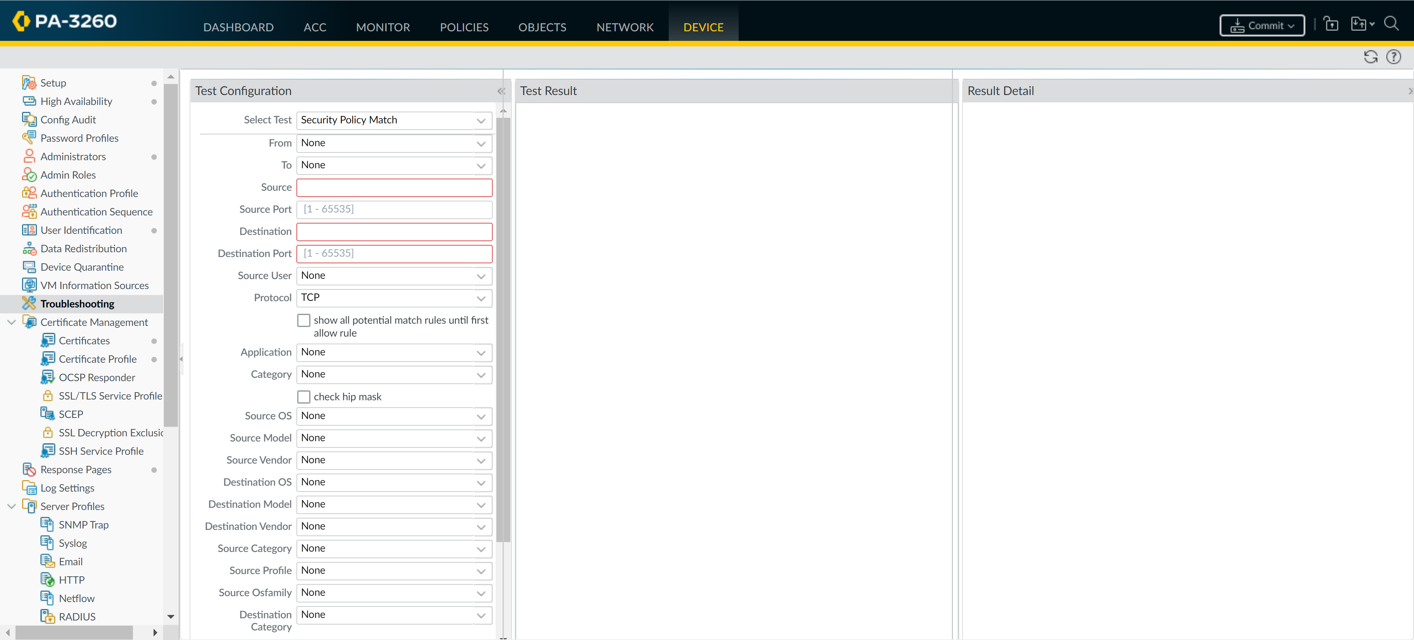1414x640 pixels.
Task: Click the Source address input field
Action: pos(394,188)
